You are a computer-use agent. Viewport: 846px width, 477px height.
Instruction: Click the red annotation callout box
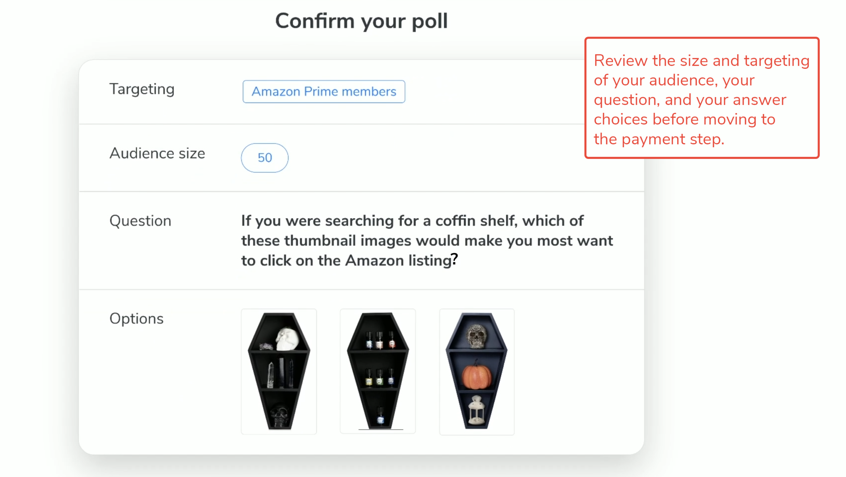pyautogui.click(x=702, y=99)
